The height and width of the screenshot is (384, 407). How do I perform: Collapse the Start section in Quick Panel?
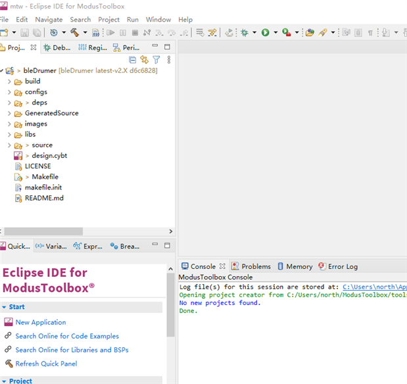[4, 307]
